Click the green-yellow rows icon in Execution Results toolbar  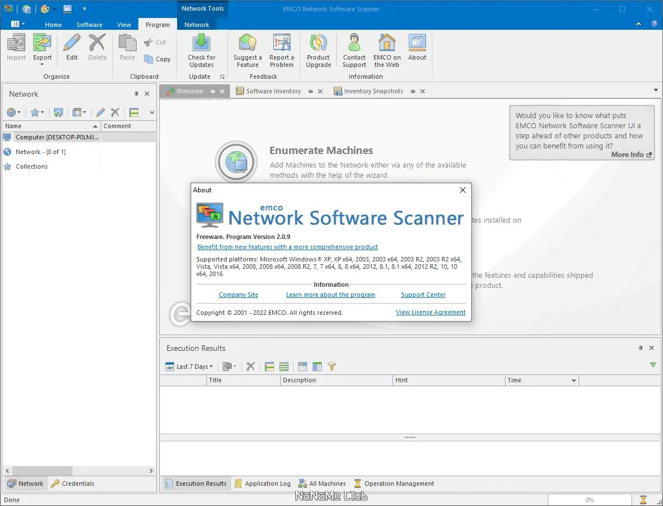click(x=269, y=367)
